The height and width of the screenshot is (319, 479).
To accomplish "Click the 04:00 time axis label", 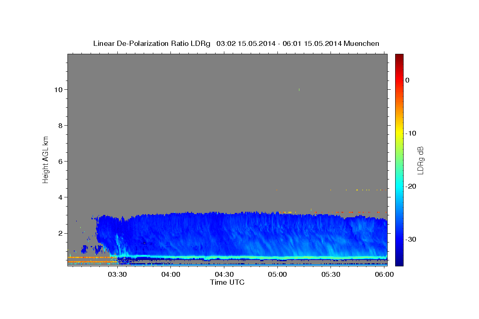I will pos(171,274).
